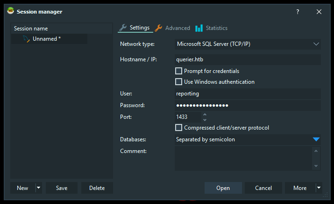Increase the Port number with up arrow
Viewport: 334px width, 204px height.
click(205, 114)
